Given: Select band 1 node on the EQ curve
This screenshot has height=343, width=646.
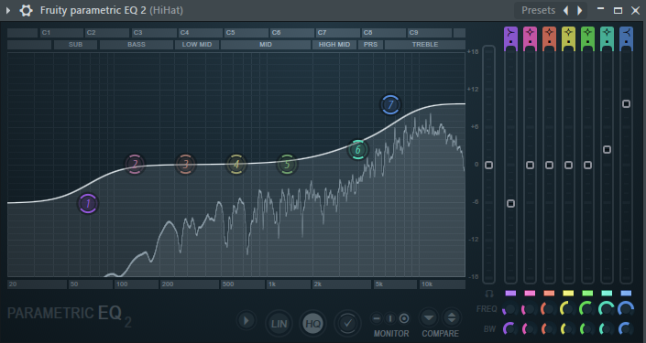Looking at the screenshot, I should (88, 204).
